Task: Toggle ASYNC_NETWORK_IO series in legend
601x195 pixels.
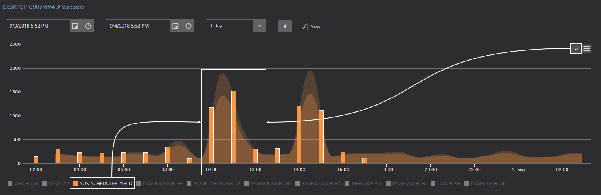Action: point(213,183)
